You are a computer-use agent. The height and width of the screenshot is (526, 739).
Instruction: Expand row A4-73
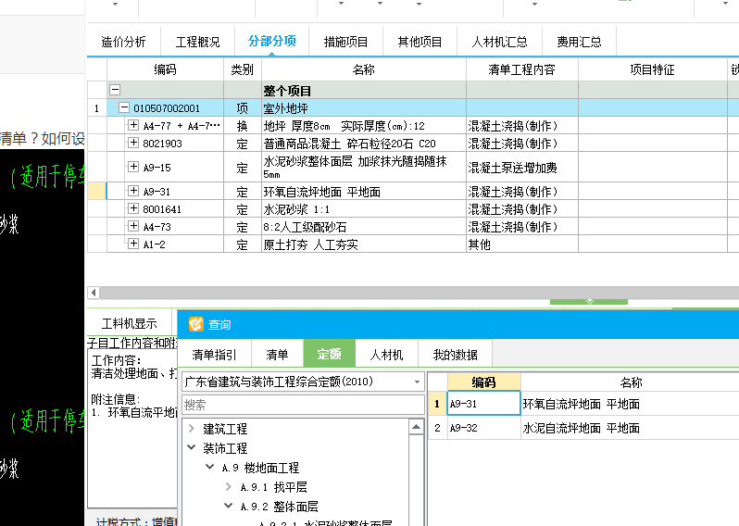coord(133,226)
